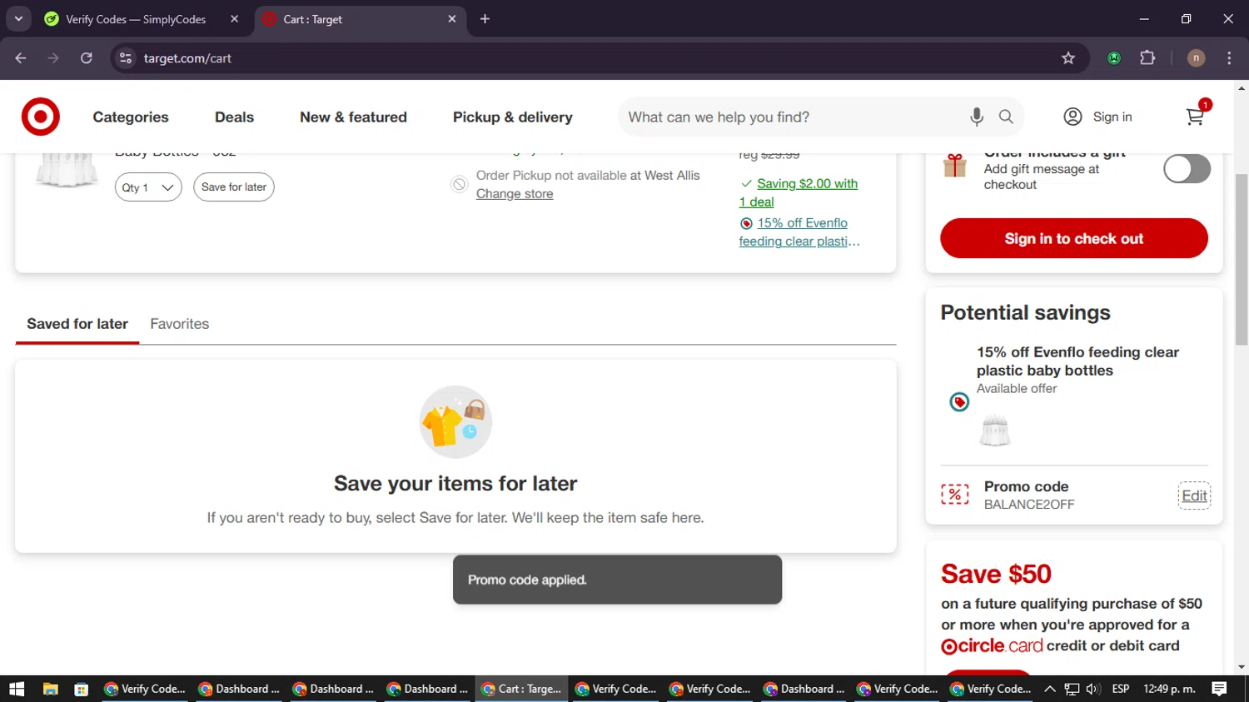
Task: Click the bottle thumbnail under Potential savings
Action: coord(994,431)
